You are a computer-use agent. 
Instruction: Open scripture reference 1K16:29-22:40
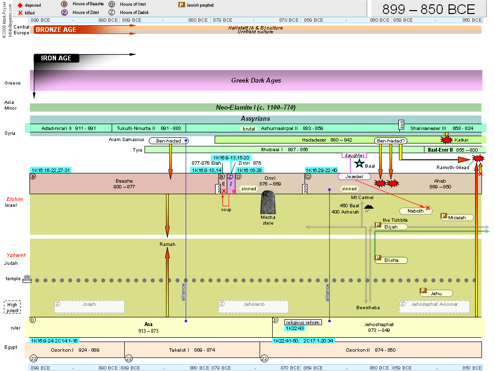pyautogui.click(x=321, y=170)
